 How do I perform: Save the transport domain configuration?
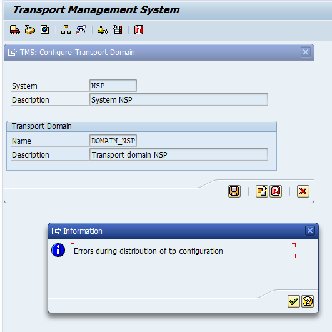[234, 191]
